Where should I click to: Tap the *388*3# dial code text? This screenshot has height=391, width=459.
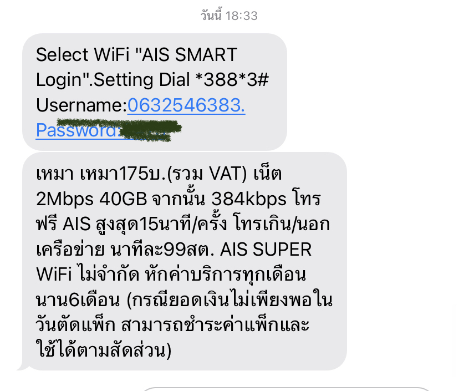[232, 80]
